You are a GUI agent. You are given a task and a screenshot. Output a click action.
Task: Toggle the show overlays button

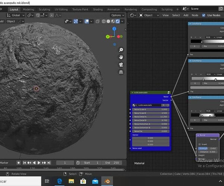tap(87, 21)
